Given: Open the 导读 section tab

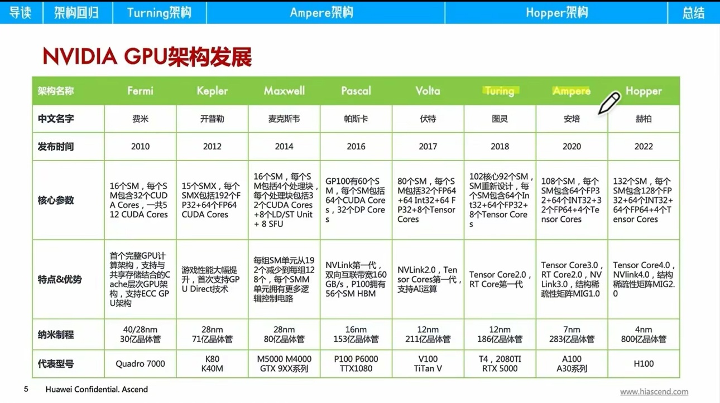Looking at the screenshot, I should 21,12.
